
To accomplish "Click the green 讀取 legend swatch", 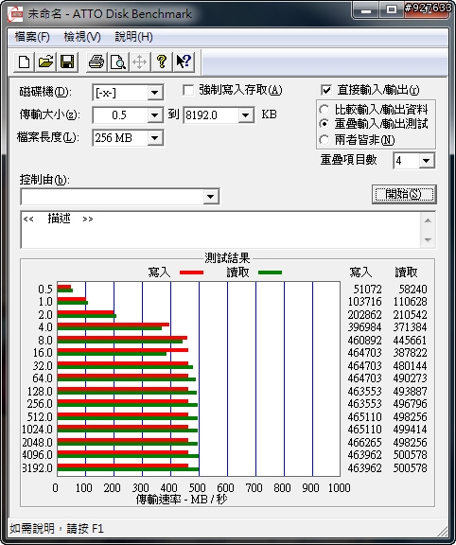I will point(270,272).
